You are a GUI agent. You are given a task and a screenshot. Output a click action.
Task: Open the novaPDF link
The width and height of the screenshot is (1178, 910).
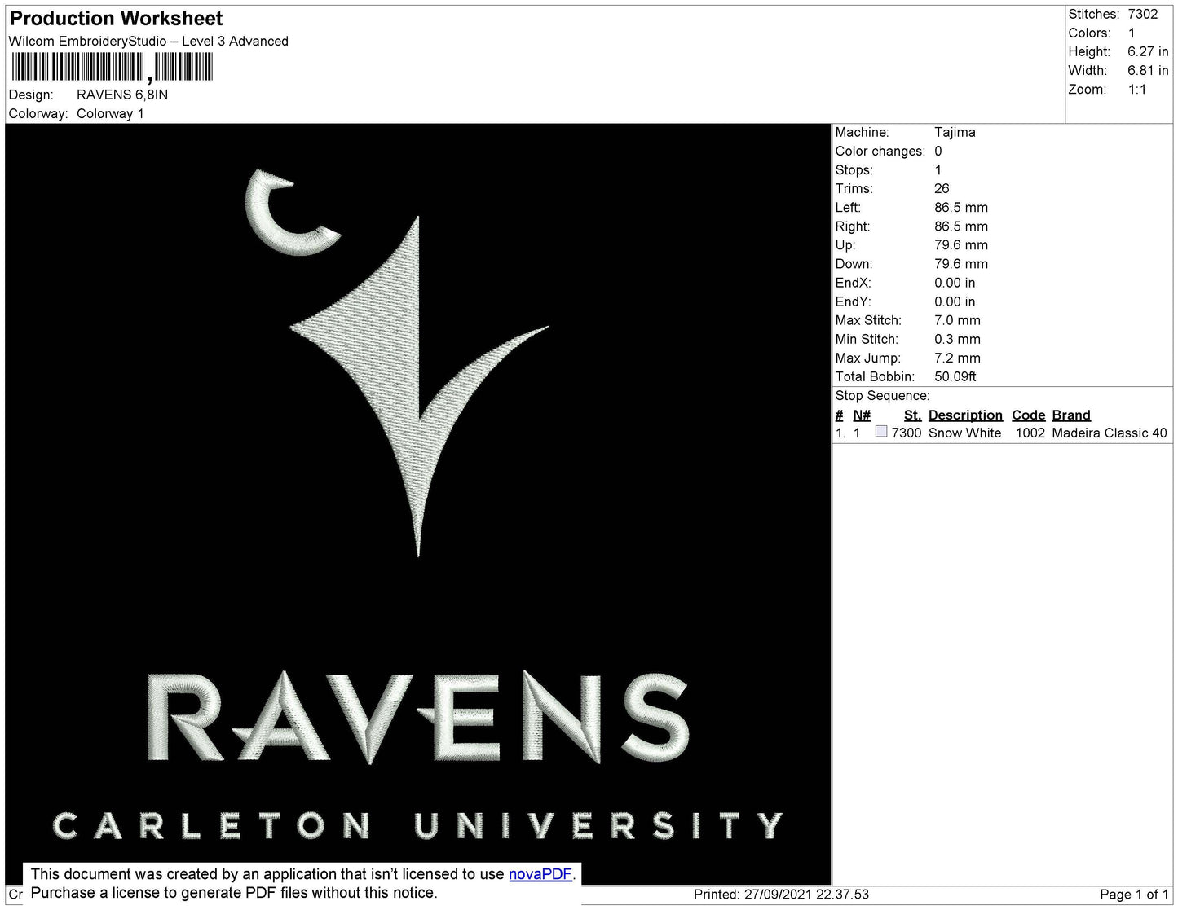(x=540, y=874)
